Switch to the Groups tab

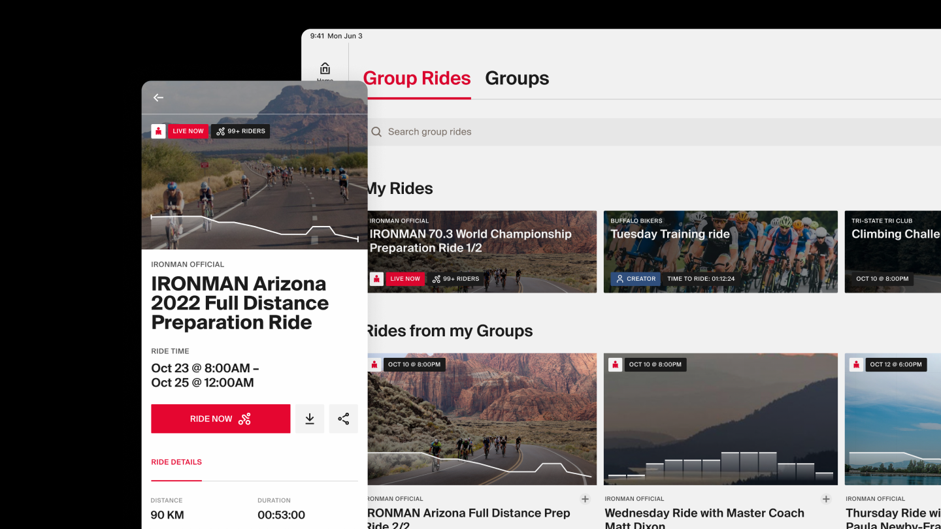coord(517,78)
